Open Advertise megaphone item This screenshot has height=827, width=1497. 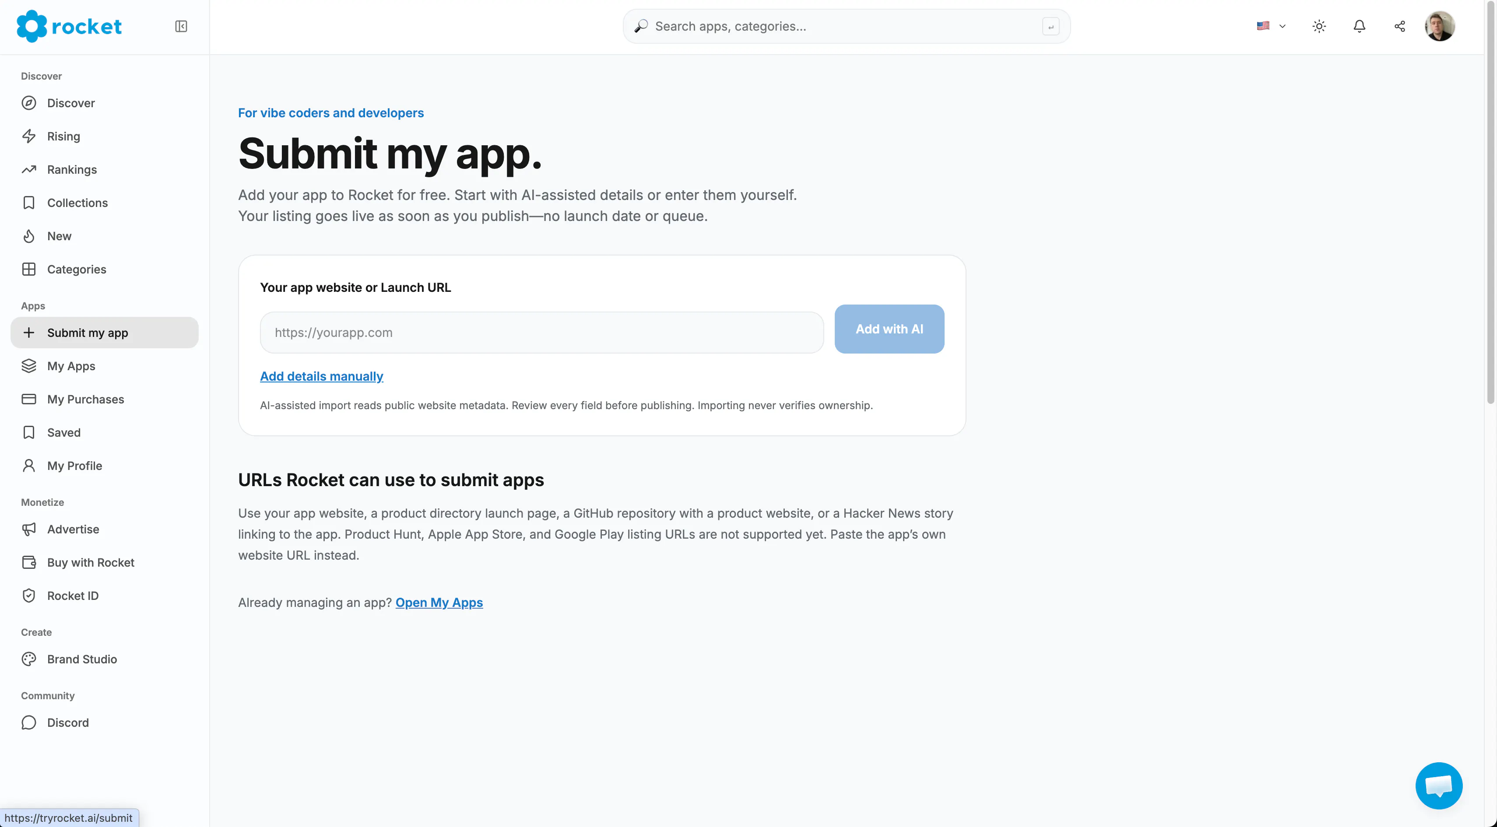(x=105, y=529)
